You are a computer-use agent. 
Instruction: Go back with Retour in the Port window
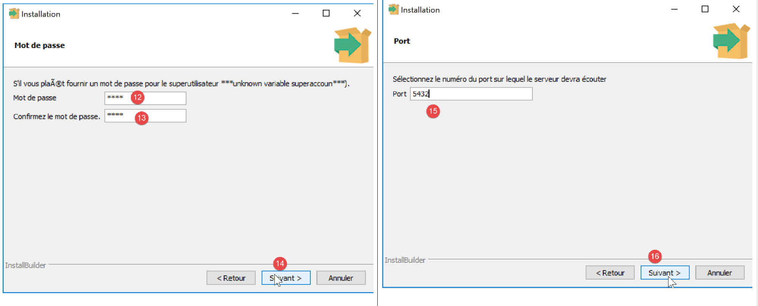click(610, 273)
